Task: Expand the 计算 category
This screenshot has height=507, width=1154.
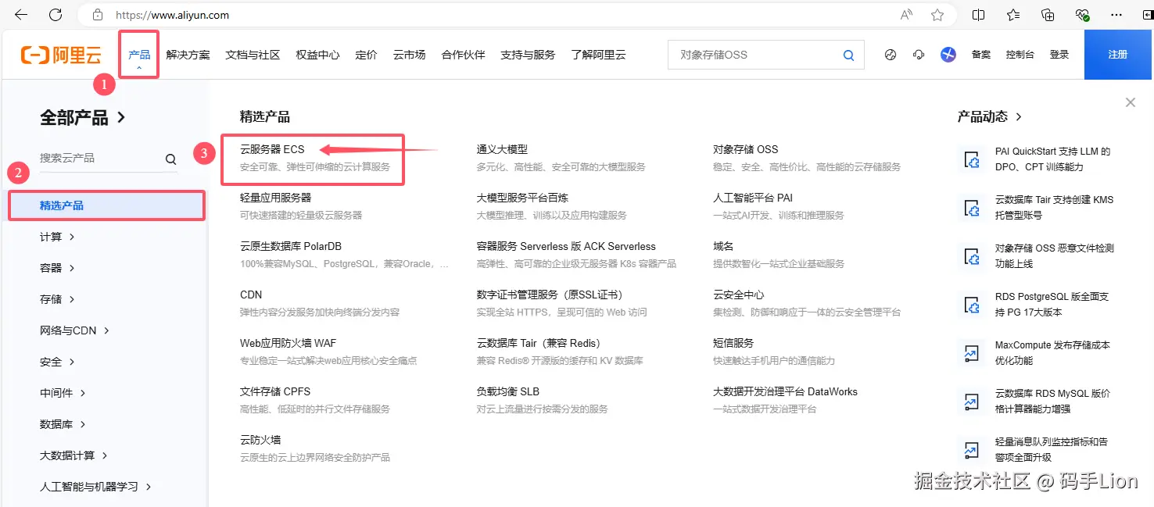Action: [x=57, y=237]
